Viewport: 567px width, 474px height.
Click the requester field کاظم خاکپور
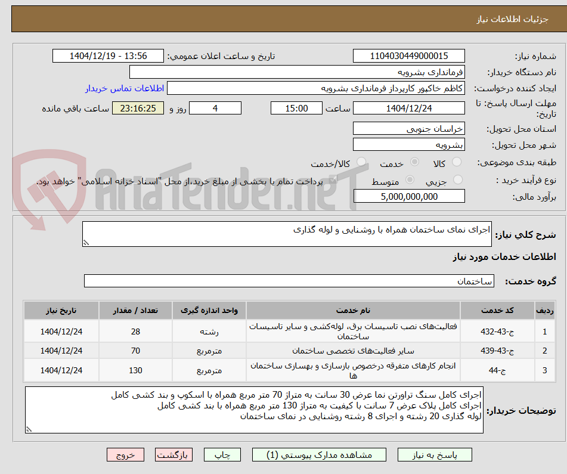(316, 88)
